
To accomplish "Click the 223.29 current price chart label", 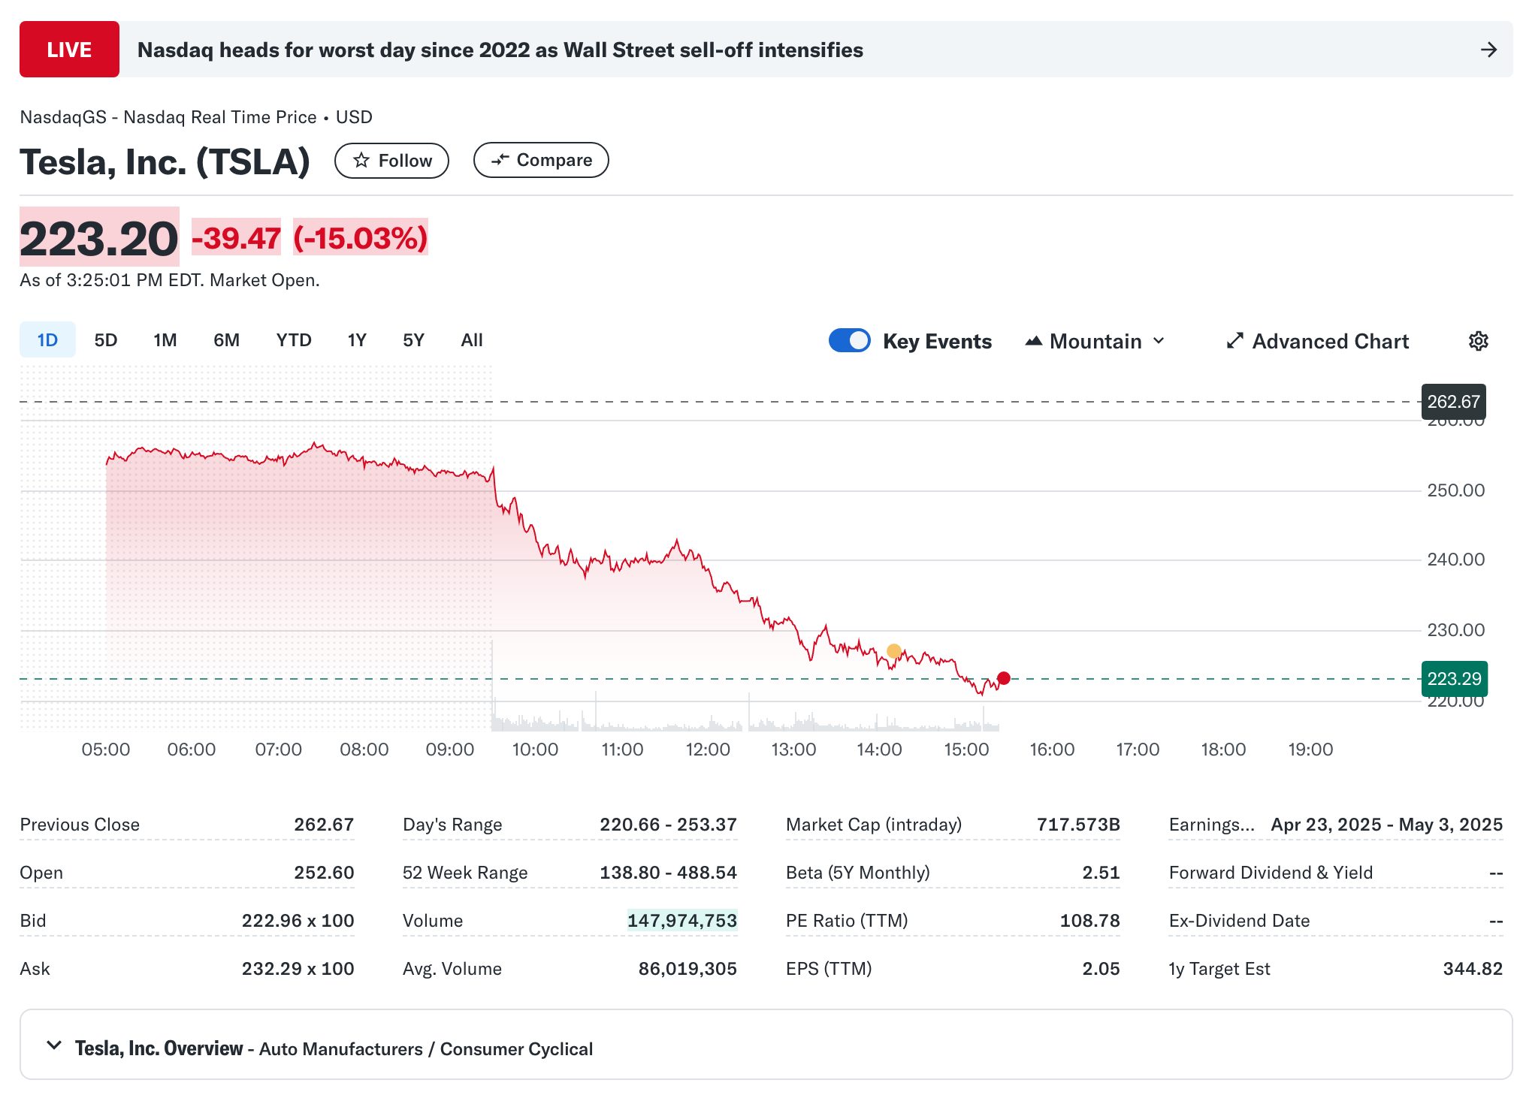I will click(1454, 679).
